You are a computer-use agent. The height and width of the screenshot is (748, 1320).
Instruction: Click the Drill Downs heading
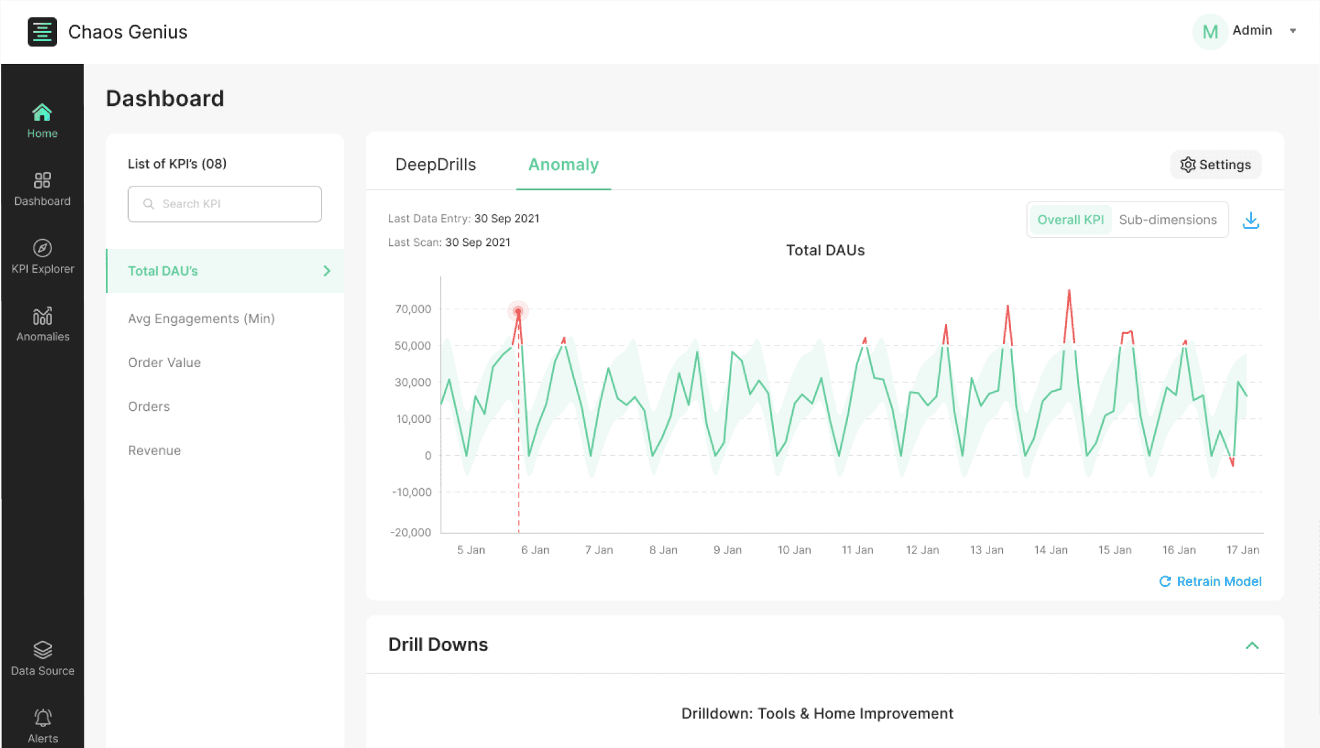(x=438, y=645)
